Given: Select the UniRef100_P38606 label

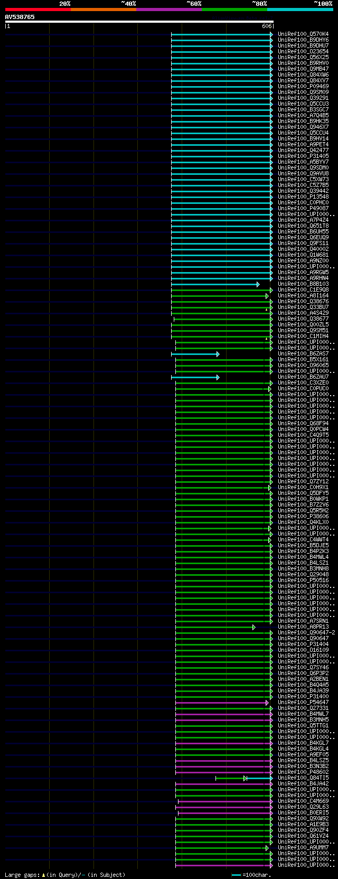Looking at the screenshot, I should tap(303, 517).
